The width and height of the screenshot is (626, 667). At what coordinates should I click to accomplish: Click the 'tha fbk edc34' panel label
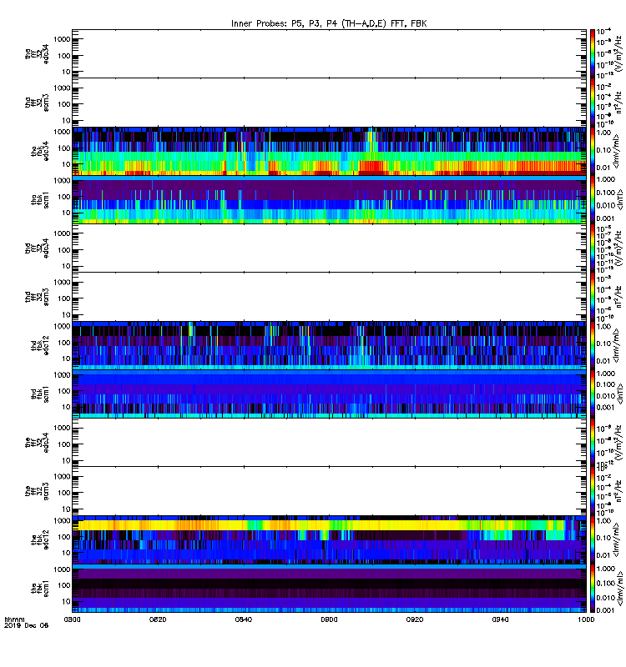[39, 151]
